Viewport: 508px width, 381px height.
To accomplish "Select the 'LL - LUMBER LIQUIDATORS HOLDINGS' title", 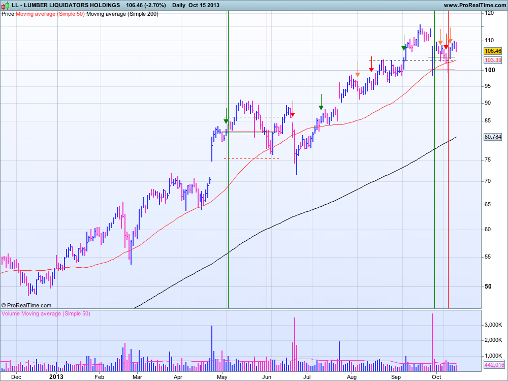I will pos(66,5).
